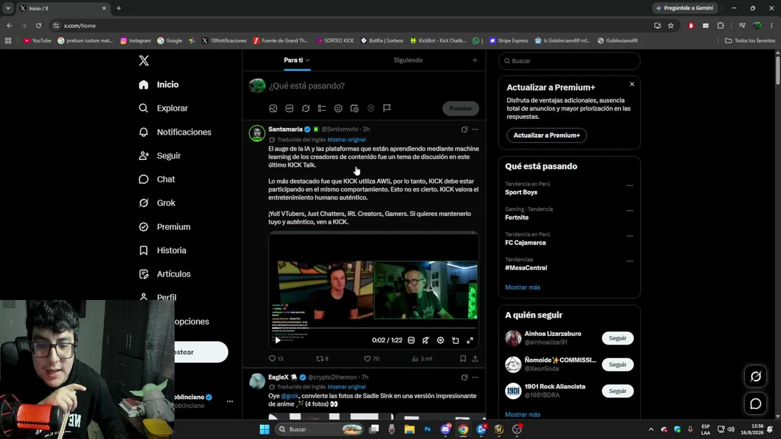Open the Sport Boys trending topic
Image resolution: width=781 pixels, height=439 pixels.
(x=521, y=192)
